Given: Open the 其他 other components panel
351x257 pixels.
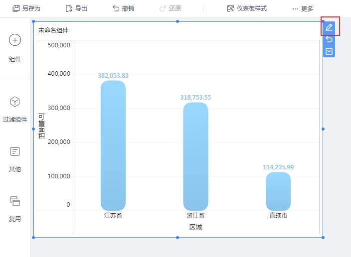Looking at the screenshot, I should [x=15, y=159].
